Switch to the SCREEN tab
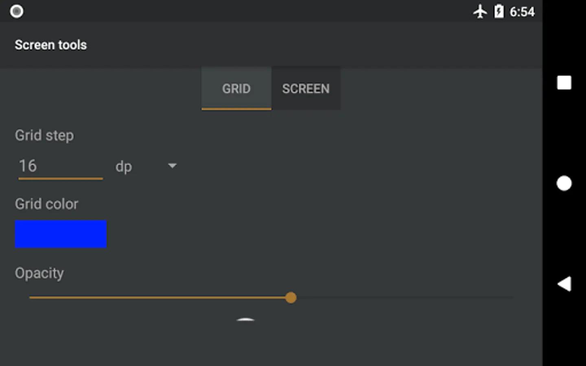This screenshot has width=586, height=366. 306,88
